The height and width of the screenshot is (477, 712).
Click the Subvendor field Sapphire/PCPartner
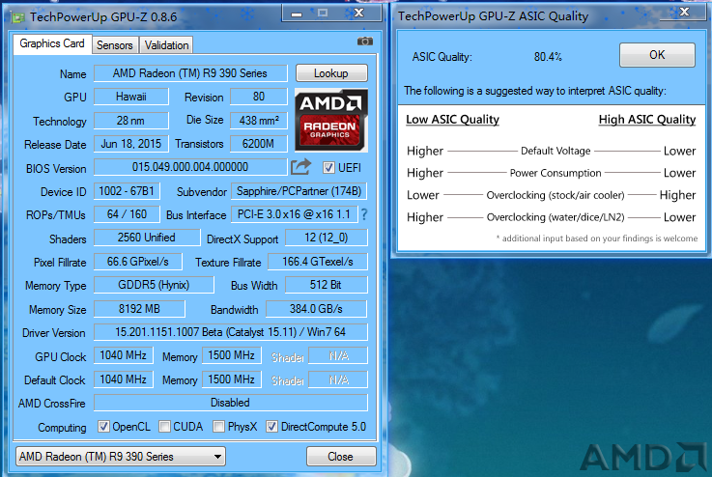(299, 191)
